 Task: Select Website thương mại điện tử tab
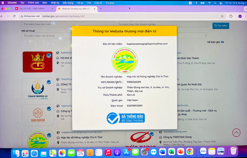(77, 9)
